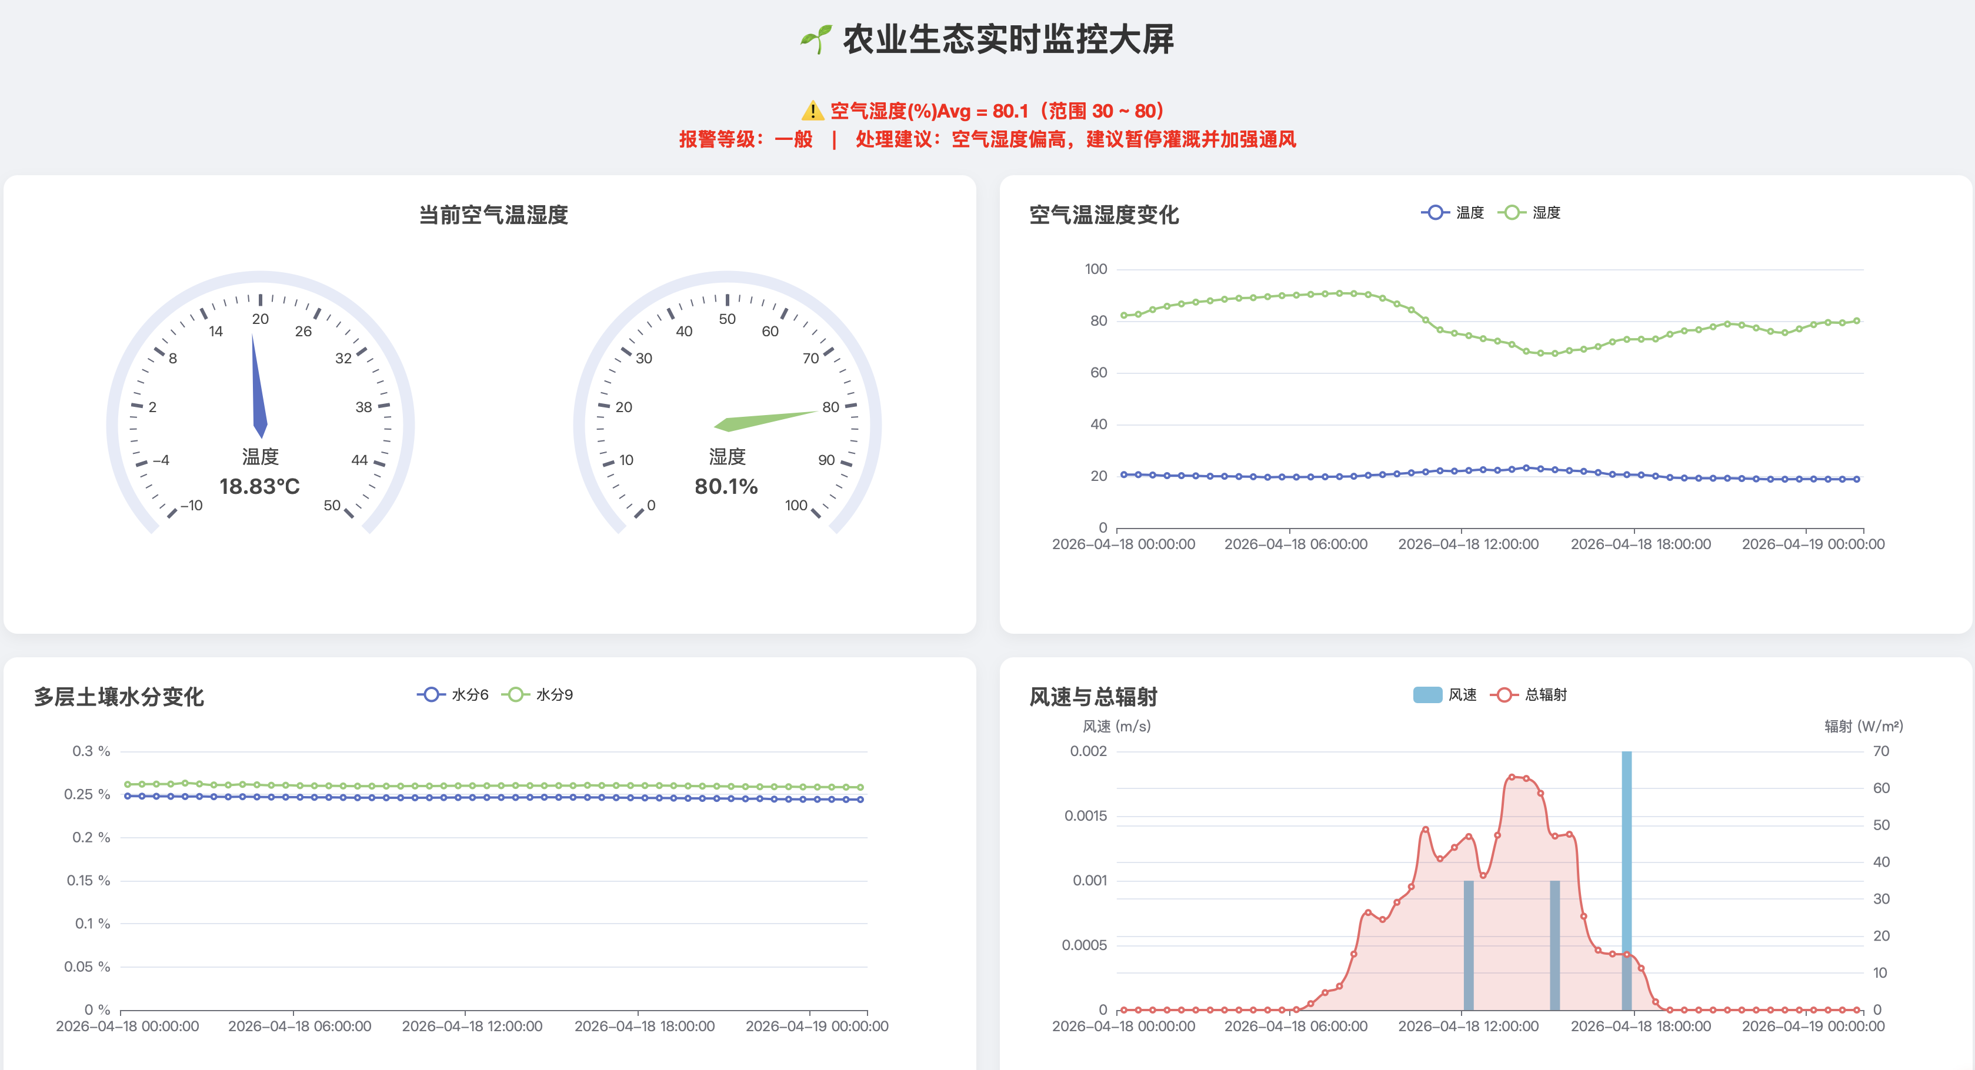The height and width of the screenshot is (1070, 1975).
Task: Click 2026-04-19 00:00:00 label under soil chart
Action: pyautogui.click(x=816, y=1026)
